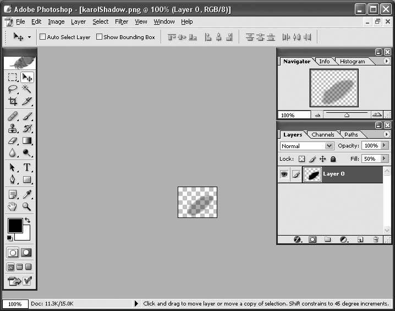Viewport: 395px width, 311px height.
Task: Select the Healing Brush tool
Action: (x=12, y=117)
